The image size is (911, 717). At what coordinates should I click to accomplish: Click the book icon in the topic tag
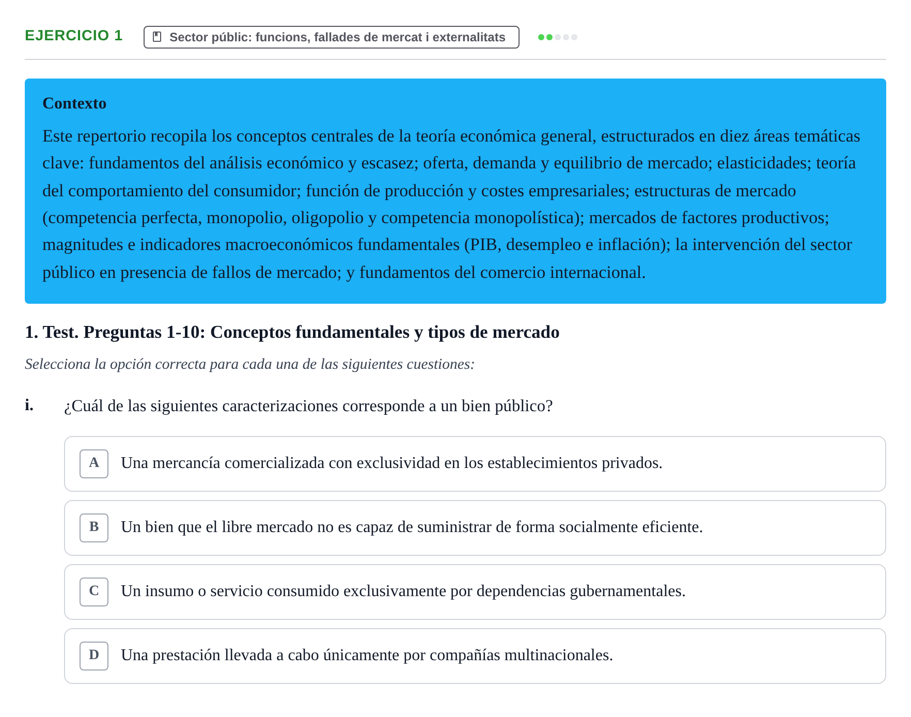(158, 37)
